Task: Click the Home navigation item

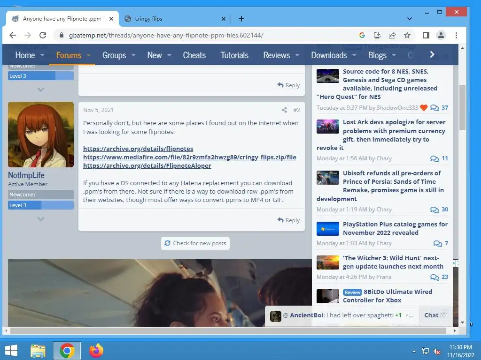Action: pos(25,55)
